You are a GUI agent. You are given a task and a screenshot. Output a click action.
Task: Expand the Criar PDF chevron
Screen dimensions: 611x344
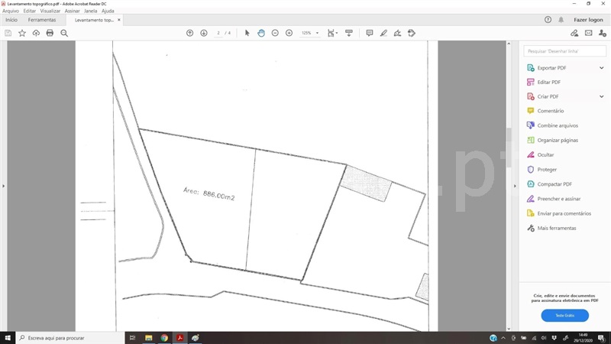click(602, 97)
